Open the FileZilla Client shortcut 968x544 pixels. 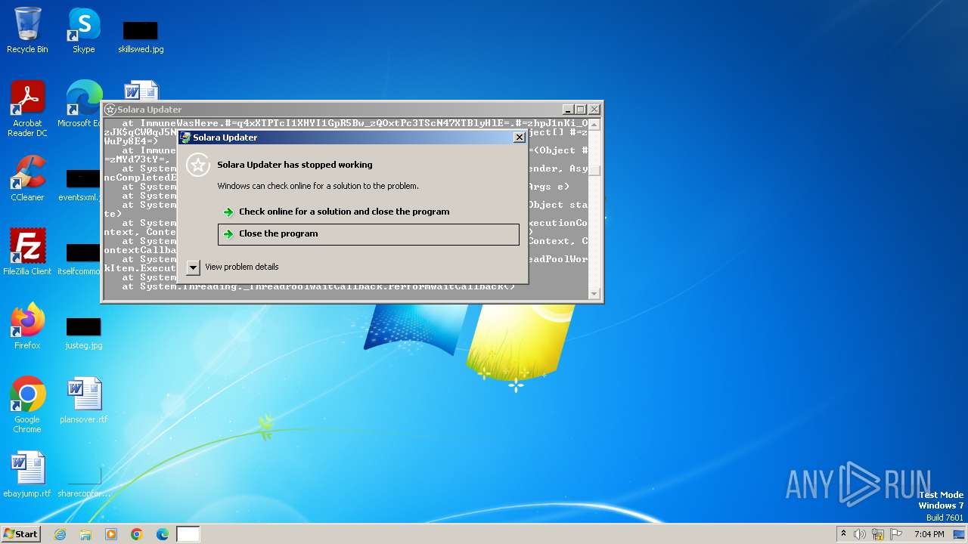pos(27,252)
